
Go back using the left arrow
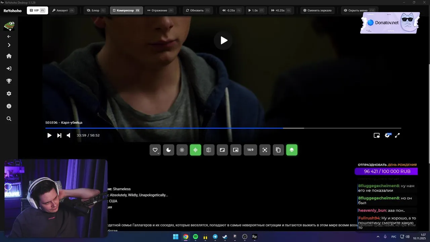tap(9, 36)
